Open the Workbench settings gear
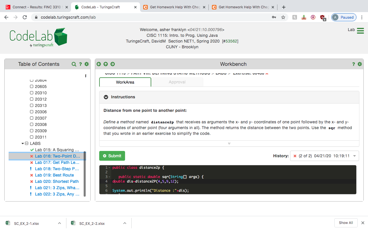368x230 pixels. pos(359,64)
